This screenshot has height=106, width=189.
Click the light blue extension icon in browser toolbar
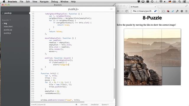[173, 11]
